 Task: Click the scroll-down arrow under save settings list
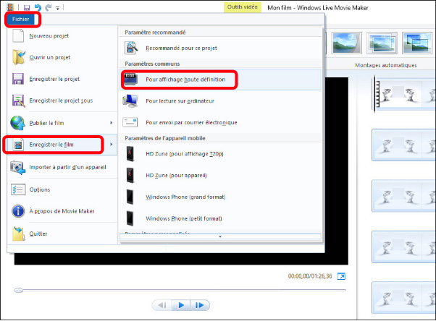point(220,237)
